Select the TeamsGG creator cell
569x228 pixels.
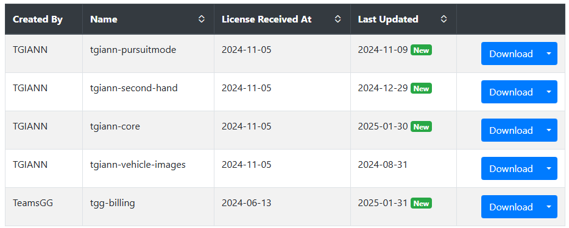pos(44,207)
